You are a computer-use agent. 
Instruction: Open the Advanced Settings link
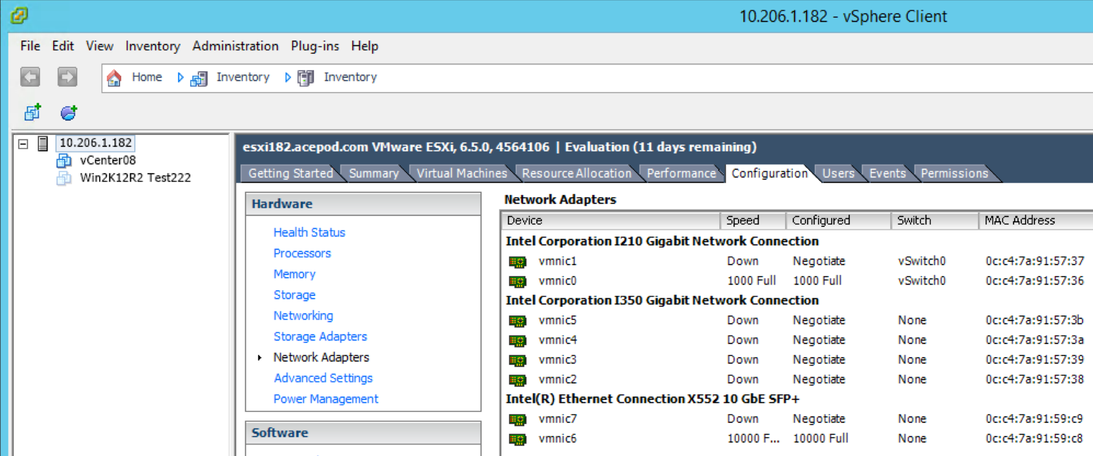[x=323, y=378]
